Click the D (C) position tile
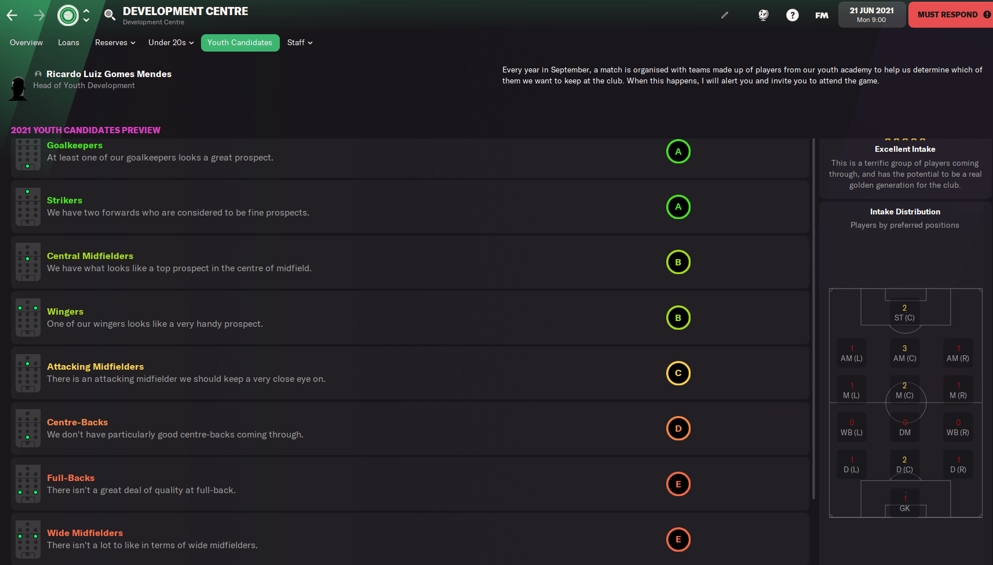The image size is (993, 565). 904,464
